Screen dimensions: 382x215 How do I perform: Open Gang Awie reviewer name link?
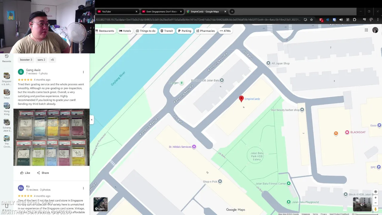[x=33, y=70]
